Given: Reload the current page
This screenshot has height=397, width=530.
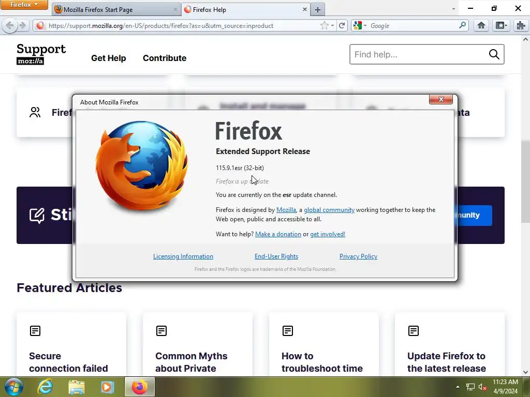Looking at the screenshot, I should (x=342, y=26).
